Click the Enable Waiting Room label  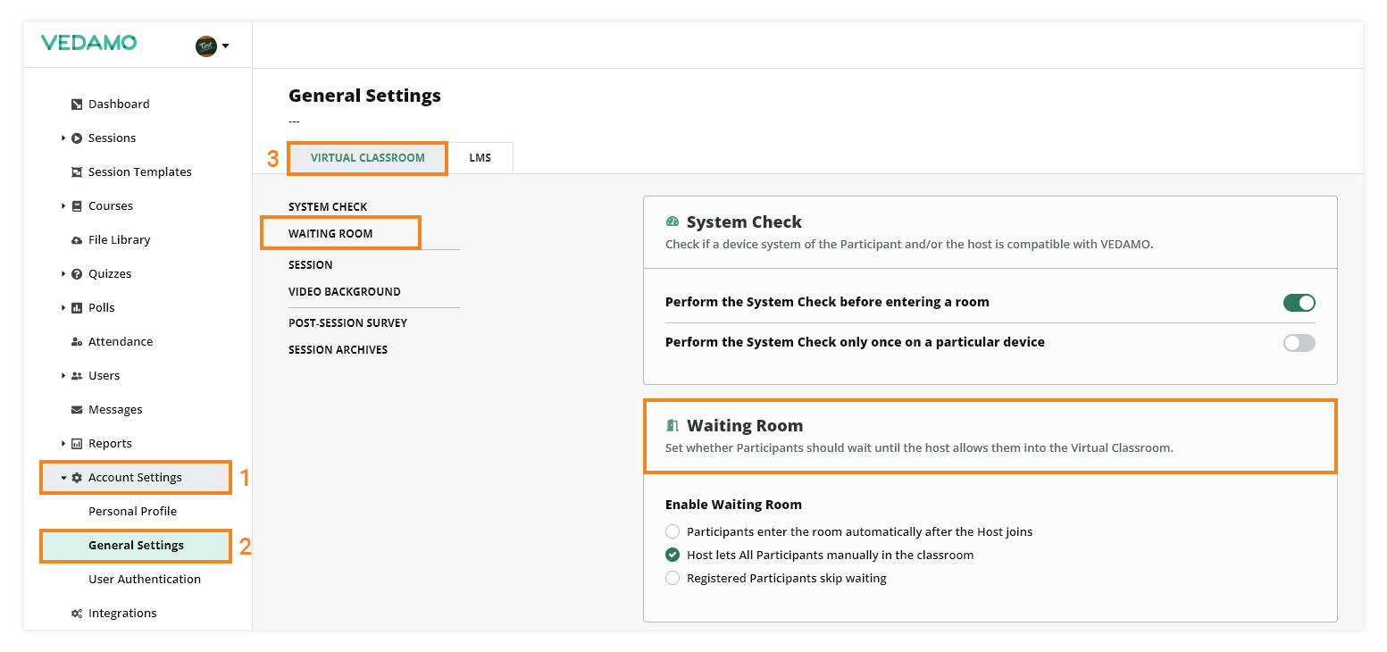(733, 505)
